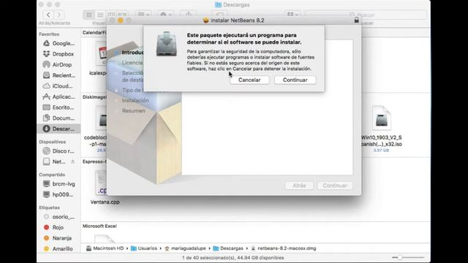The image size is (468, 263).
Task: Open the hp009 shared computer
Action: (x=58, y=195)
